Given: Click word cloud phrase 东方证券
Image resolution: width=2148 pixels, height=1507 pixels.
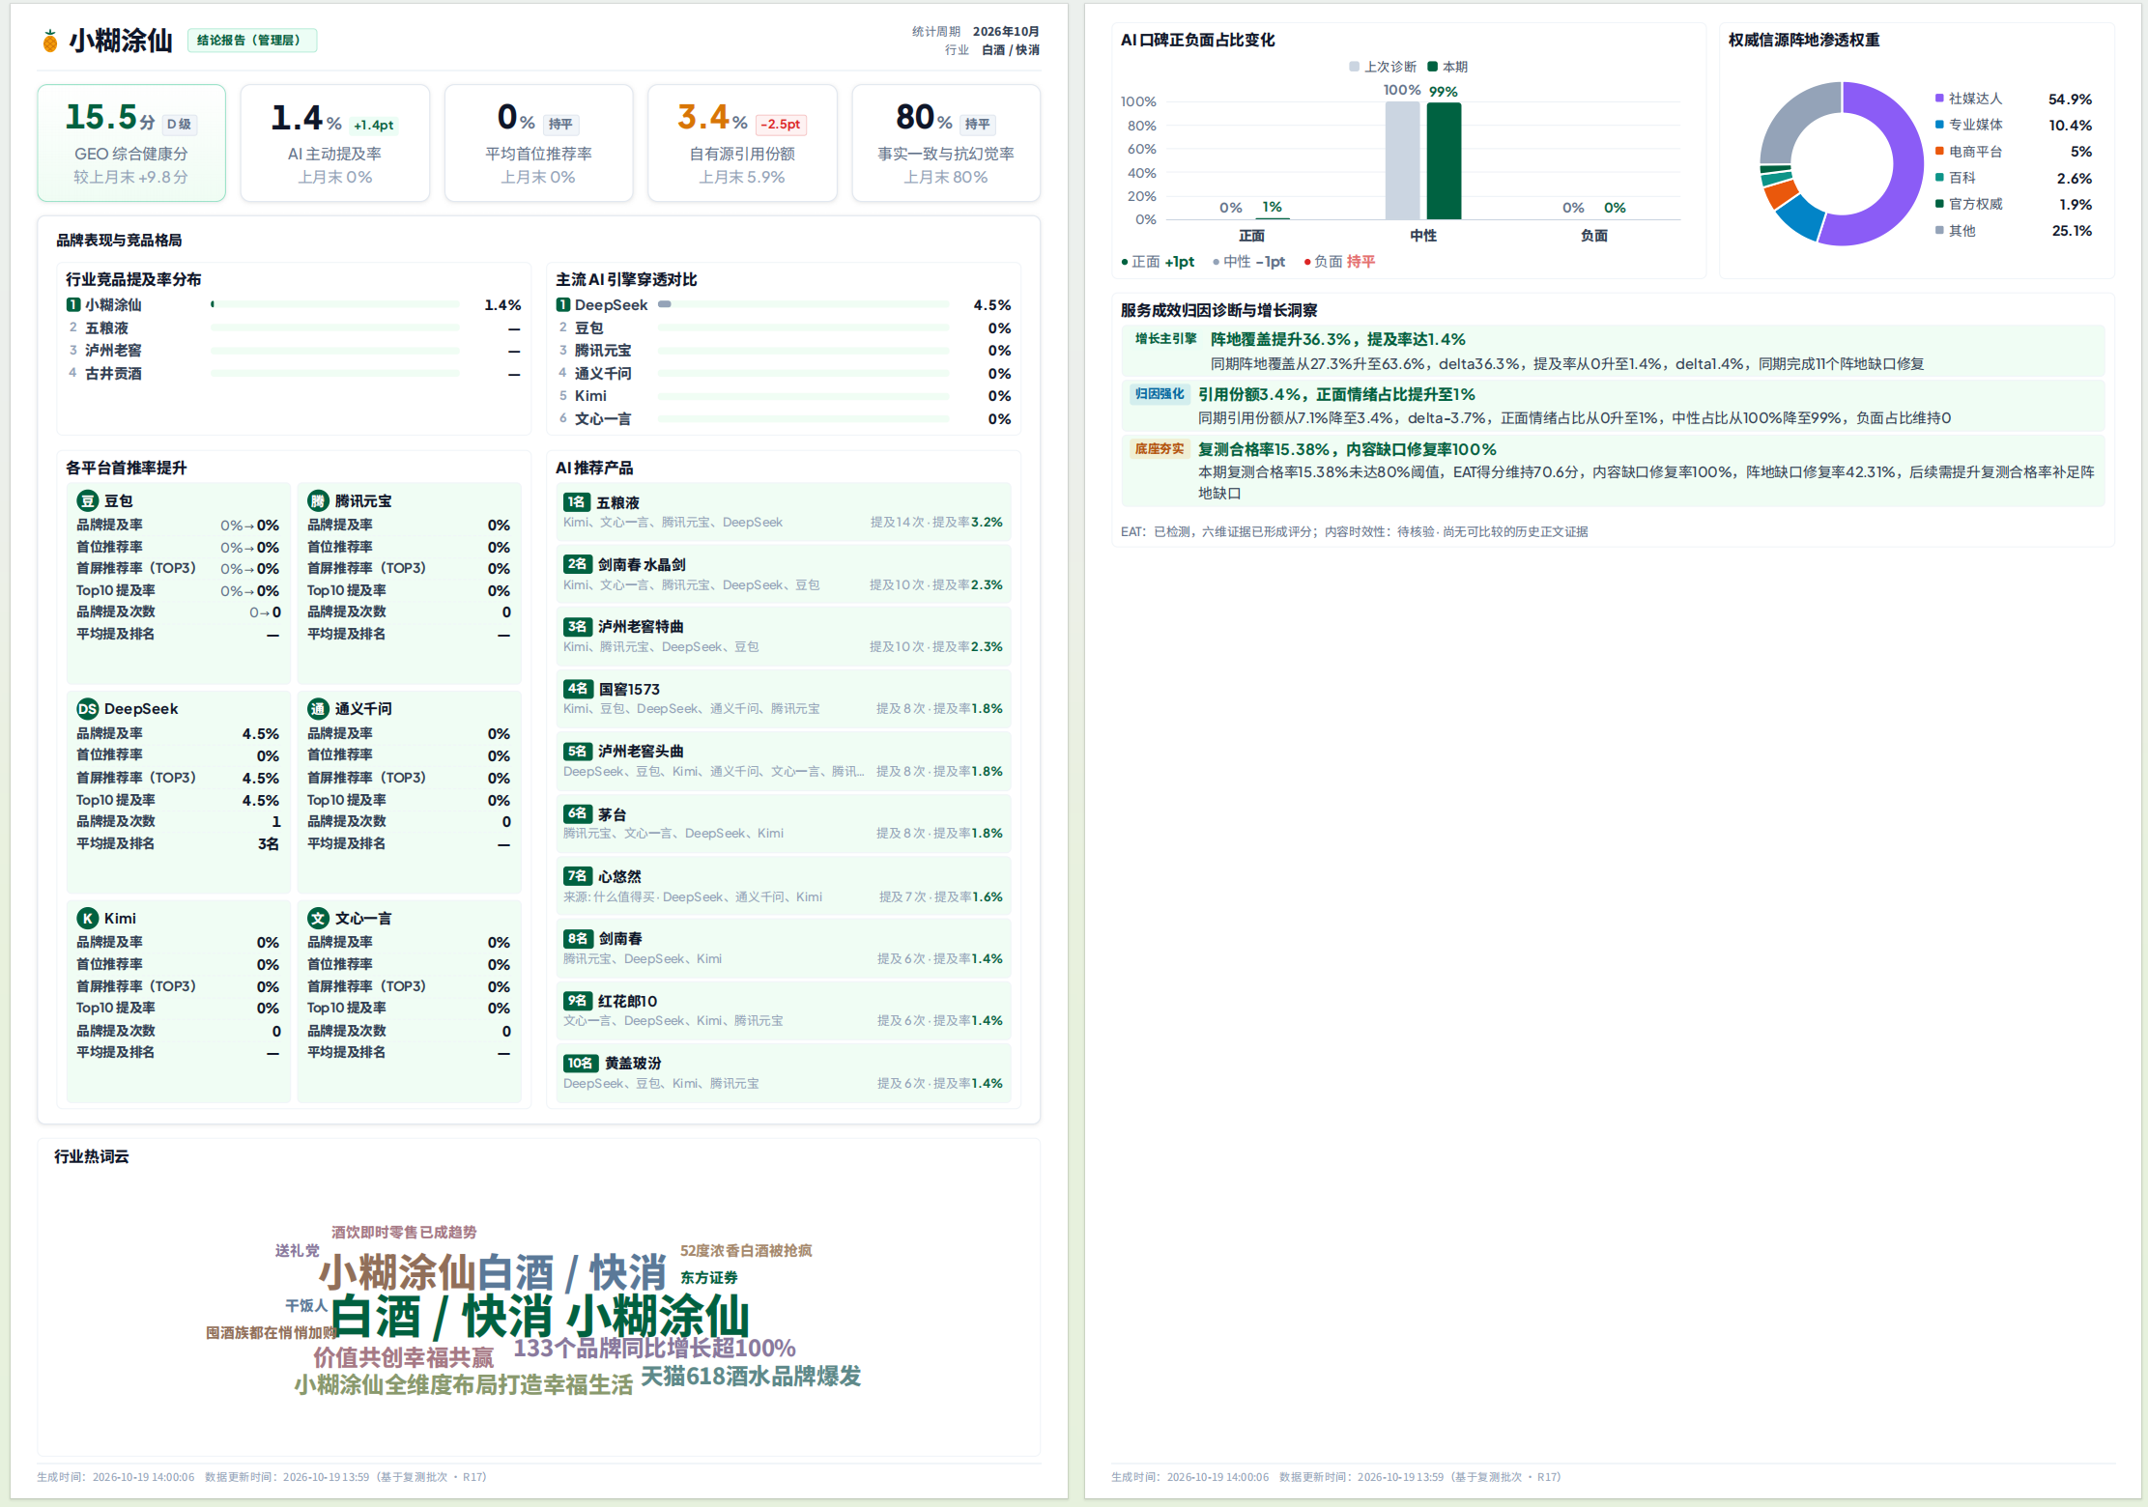Looking at the screenshot, I should coord(708,1277).
